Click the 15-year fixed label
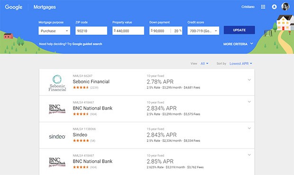The image size is (294, 175). click(156, 129)
